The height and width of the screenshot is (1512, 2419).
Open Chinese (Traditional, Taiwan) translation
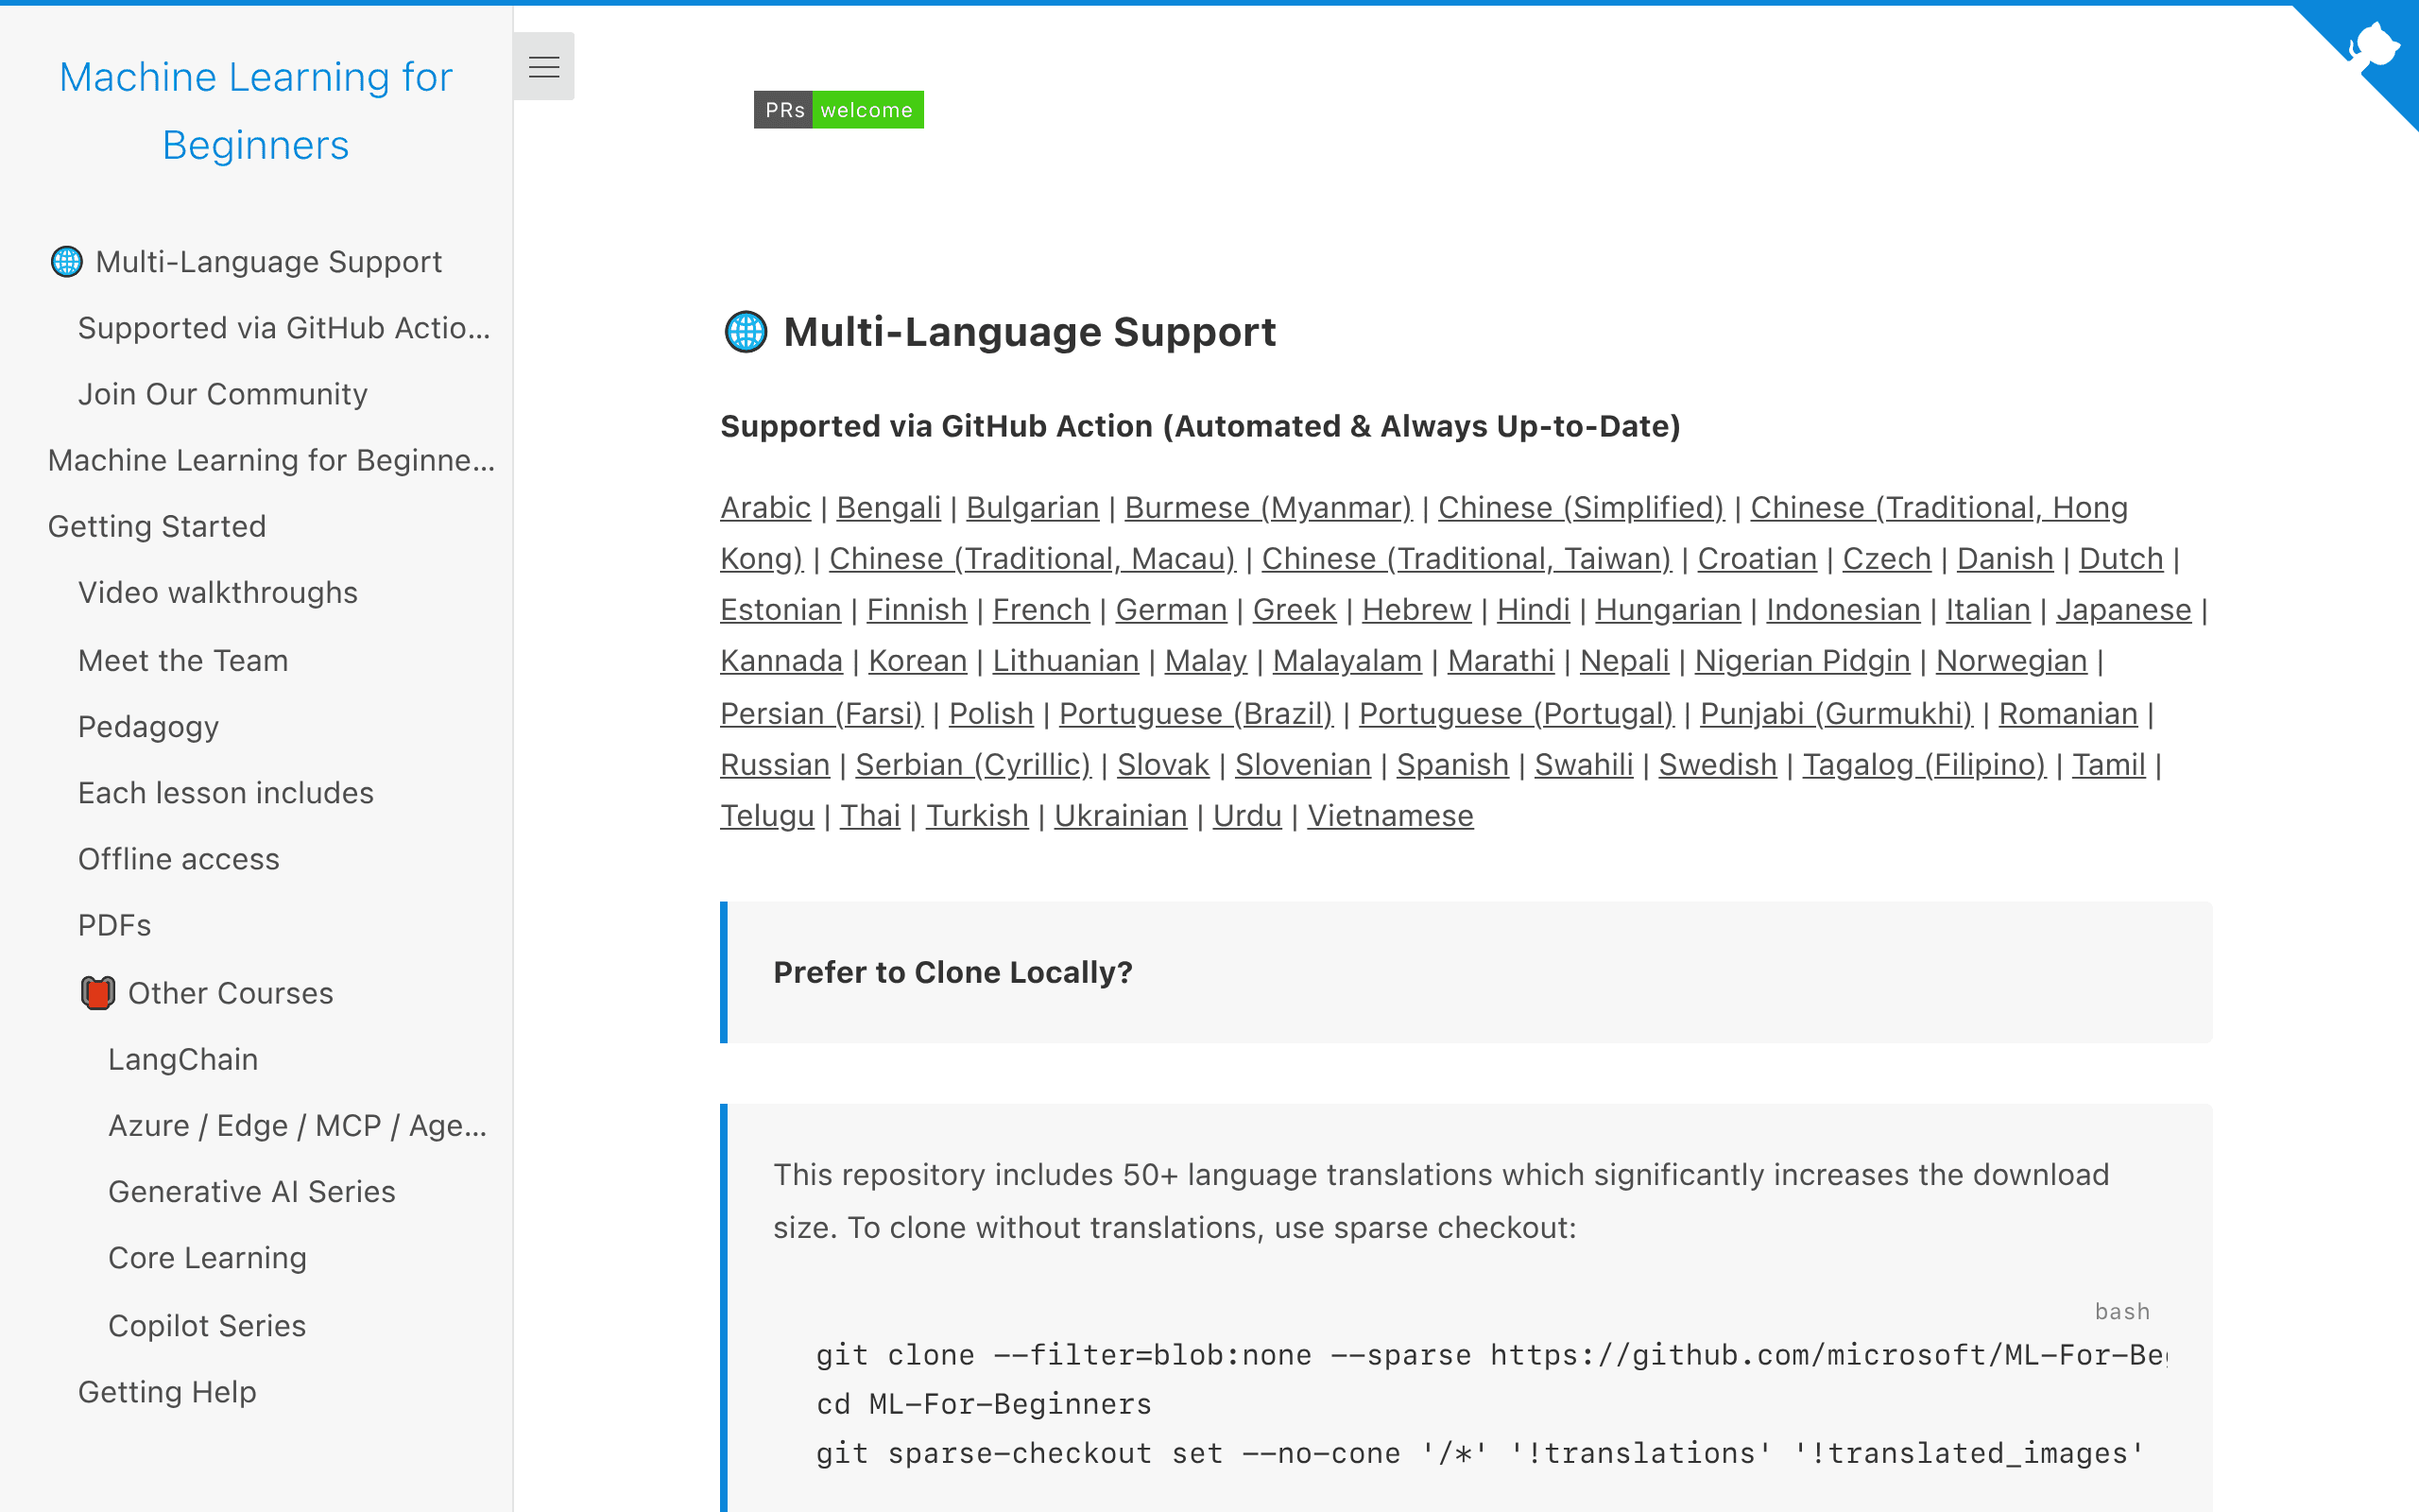click(x=1467, y=558)
